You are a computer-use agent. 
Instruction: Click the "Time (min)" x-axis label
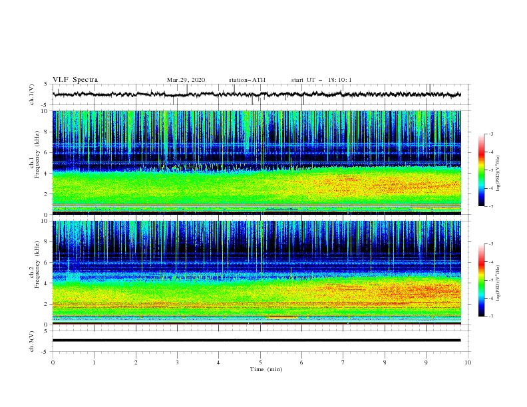(x=266, y=369)
